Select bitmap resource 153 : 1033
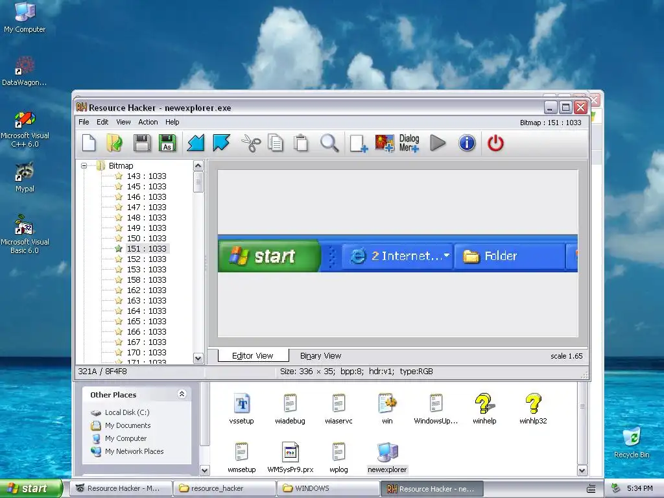The image size is (664, 498). (x=147, y=269)
